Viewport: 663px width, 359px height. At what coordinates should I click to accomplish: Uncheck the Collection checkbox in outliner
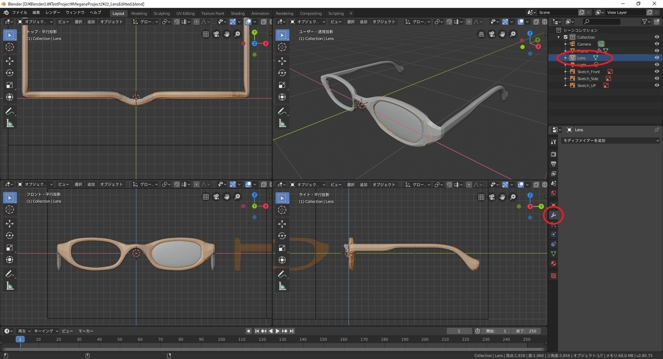pyautogui.click(x=565, y=37)
